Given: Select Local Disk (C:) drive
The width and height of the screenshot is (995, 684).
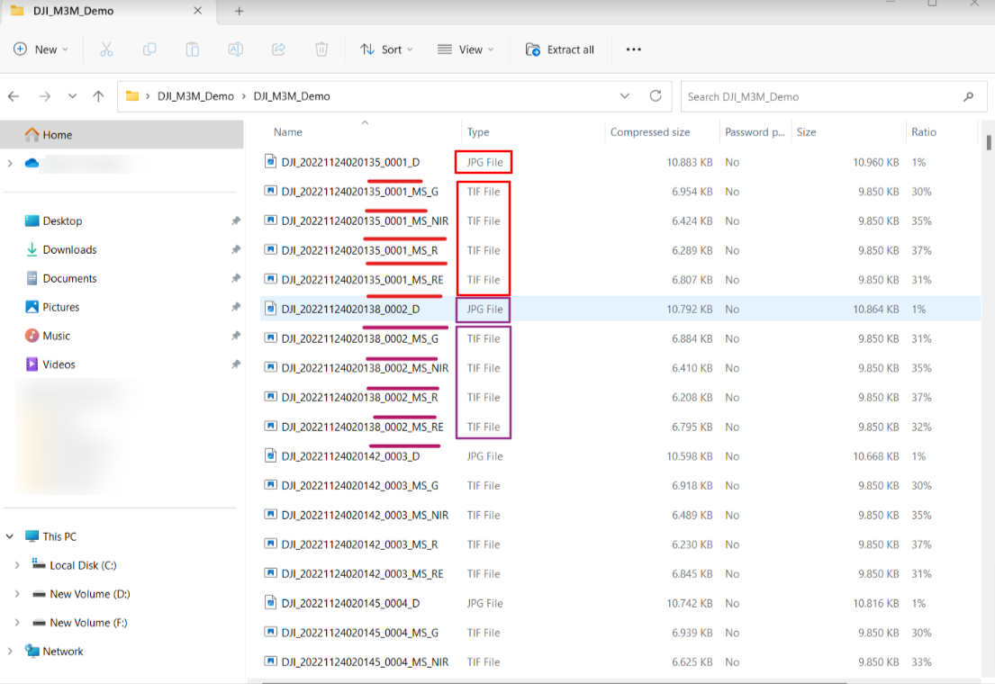Looking at the screenshot, I should [x=83, y=564].
